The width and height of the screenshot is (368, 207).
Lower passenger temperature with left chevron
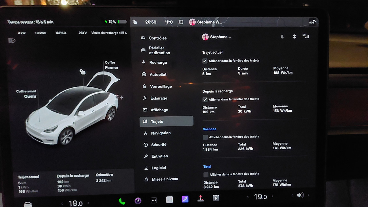pos(248,197)
